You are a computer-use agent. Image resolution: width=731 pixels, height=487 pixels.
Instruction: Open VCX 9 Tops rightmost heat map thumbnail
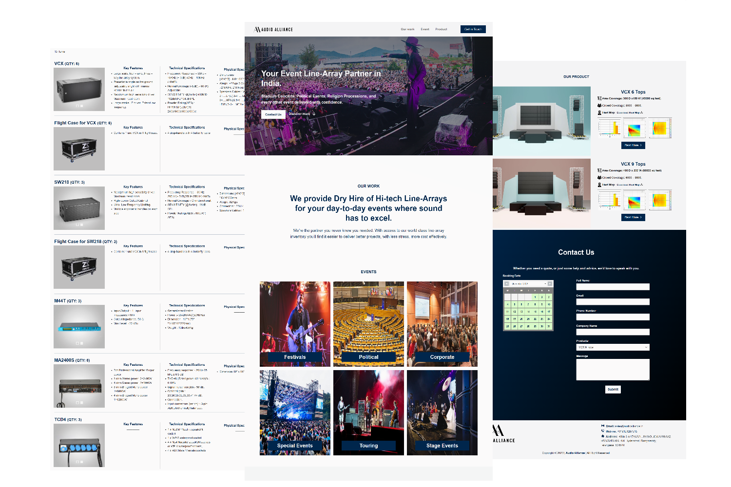point(660,200)
